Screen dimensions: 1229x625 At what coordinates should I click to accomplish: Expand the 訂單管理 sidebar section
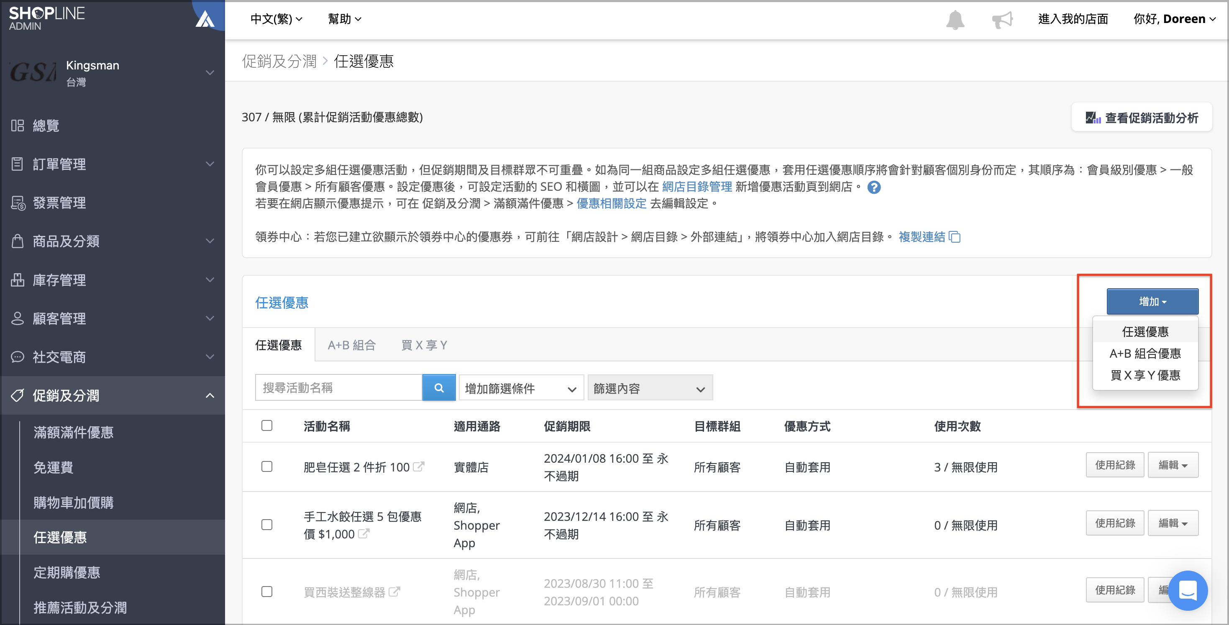click(x=210, y=164)
